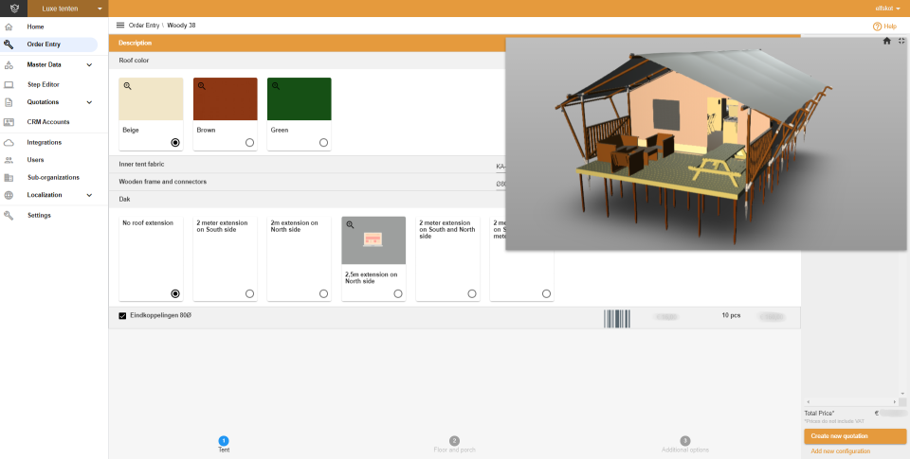910x459 pixels.
Task: Open Integrations menu item
Action: coord(45,143)
